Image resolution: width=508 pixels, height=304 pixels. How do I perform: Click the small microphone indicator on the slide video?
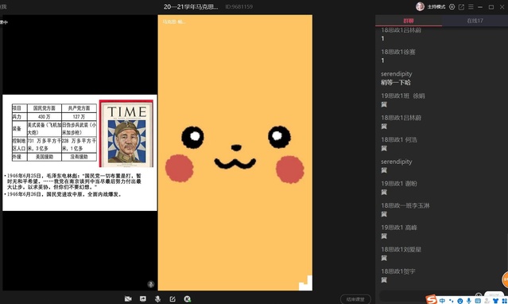click(x=150, y=284)
